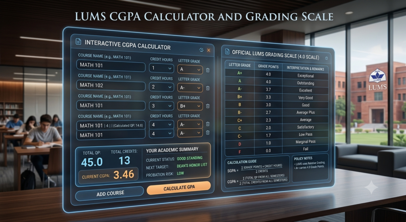Click the 3.3 grade points cell
The width and height of the screenshot is (406, 222).
tap(268, 97)
